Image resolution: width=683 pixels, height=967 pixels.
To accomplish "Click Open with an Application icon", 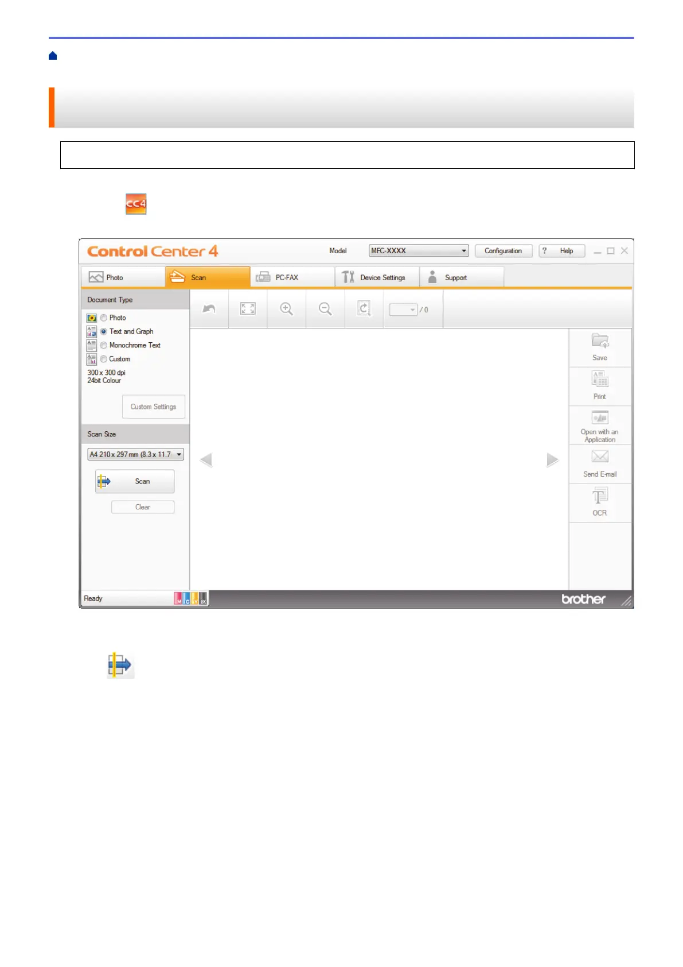I will tap(600, 417).
